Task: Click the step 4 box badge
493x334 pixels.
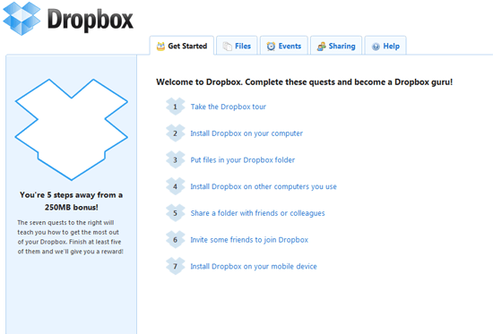Action: pyautogui.click(x=175, y=186)
